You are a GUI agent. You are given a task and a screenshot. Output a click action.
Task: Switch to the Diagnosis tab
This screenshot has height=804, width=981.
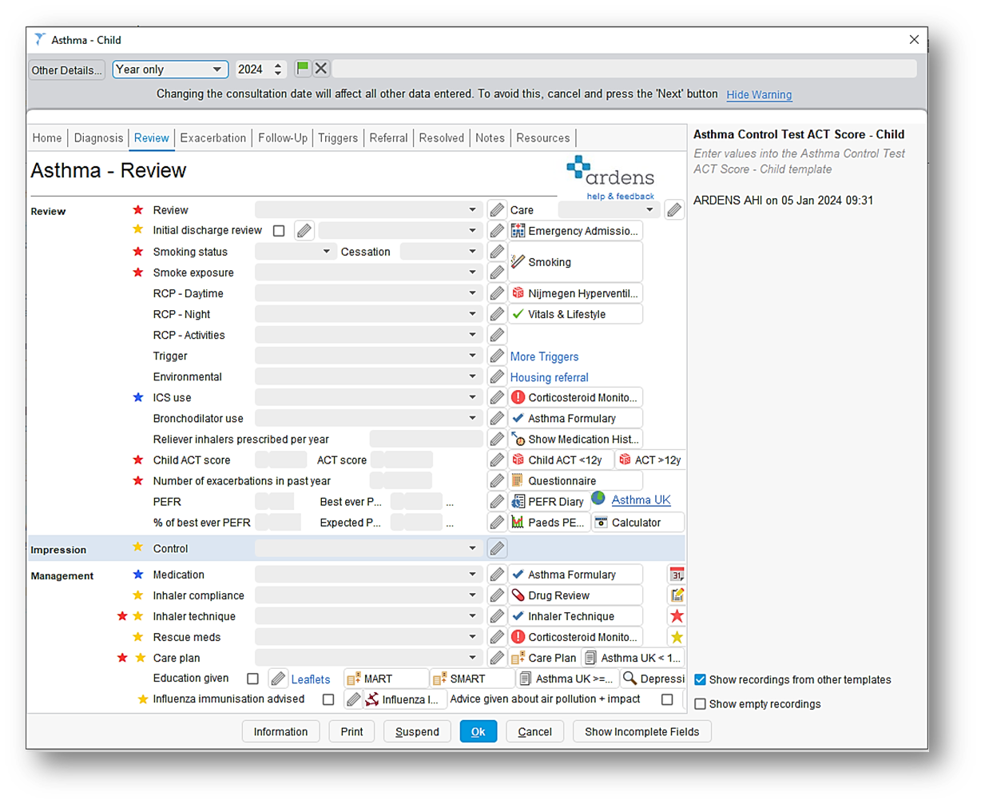(x=98, y=137)
